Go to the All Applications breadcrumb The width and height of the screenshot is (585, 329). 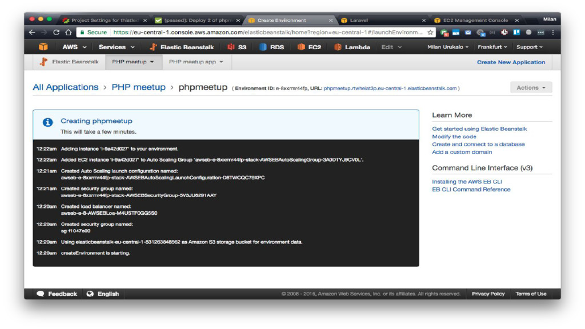coord(66,87)
